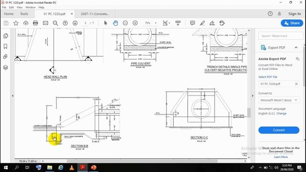Switch to 2007-11-Concrete document tab
Viewport: 306px width, 172px height.
(x=95, y=14)
